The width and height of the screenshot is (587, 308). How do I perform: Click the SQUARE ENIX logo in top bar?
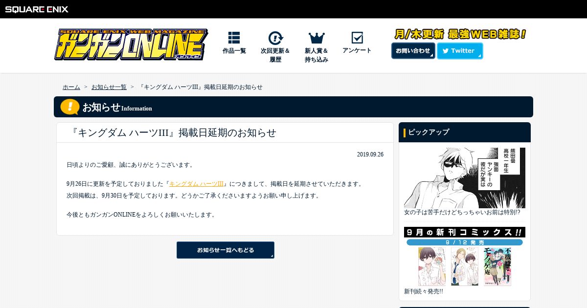pyautogui.click(x=37, y=9)
